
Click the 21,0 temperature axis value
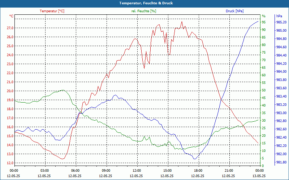[x=10, y=82]
